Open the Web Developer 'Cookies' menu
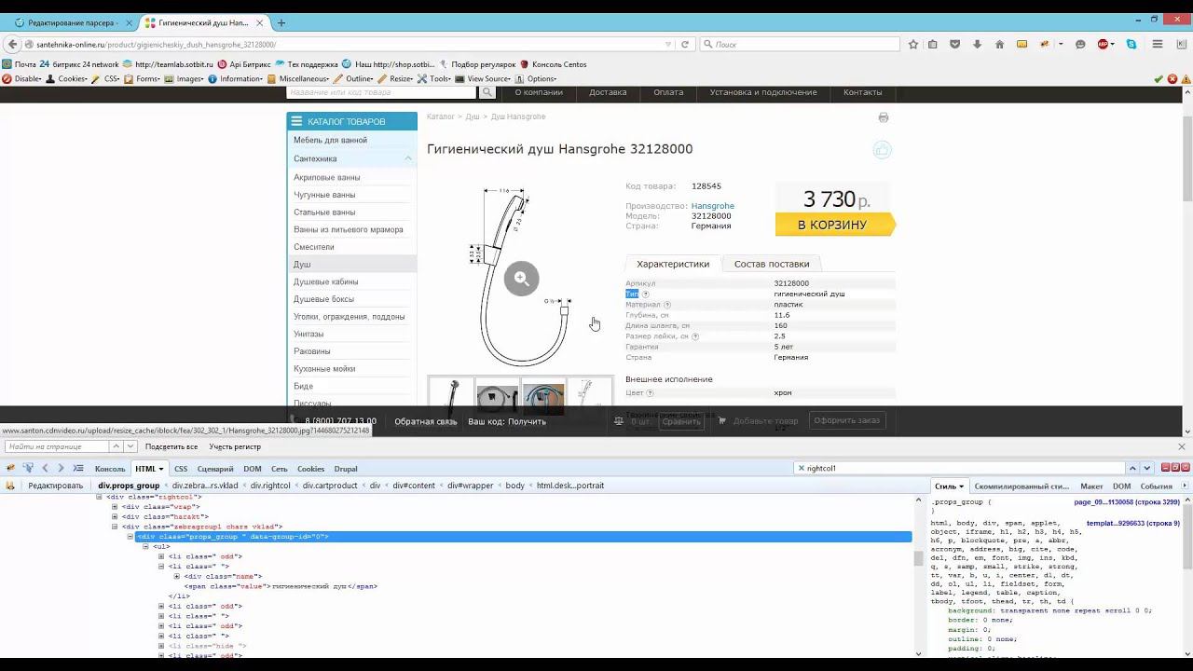The height and width of the screenshot is (671, 1193). click(68, 79)
